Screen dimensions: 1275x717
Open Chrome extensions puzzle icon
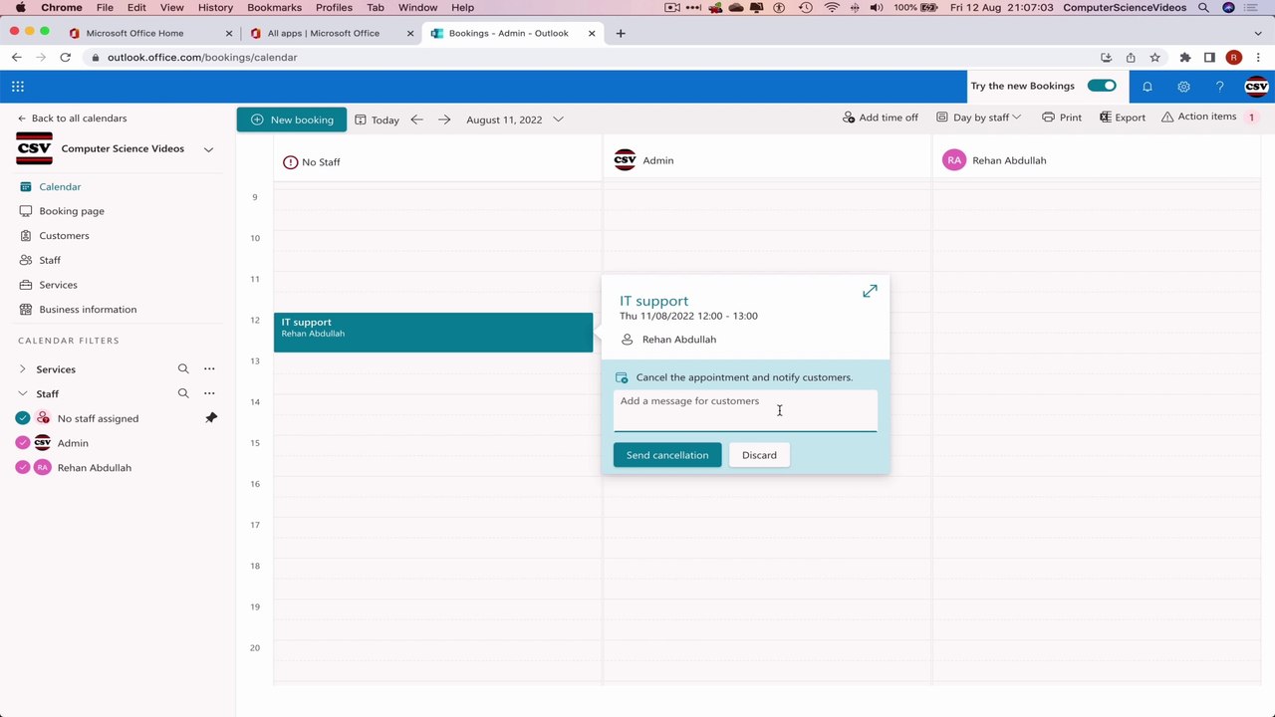point(1184,58)
